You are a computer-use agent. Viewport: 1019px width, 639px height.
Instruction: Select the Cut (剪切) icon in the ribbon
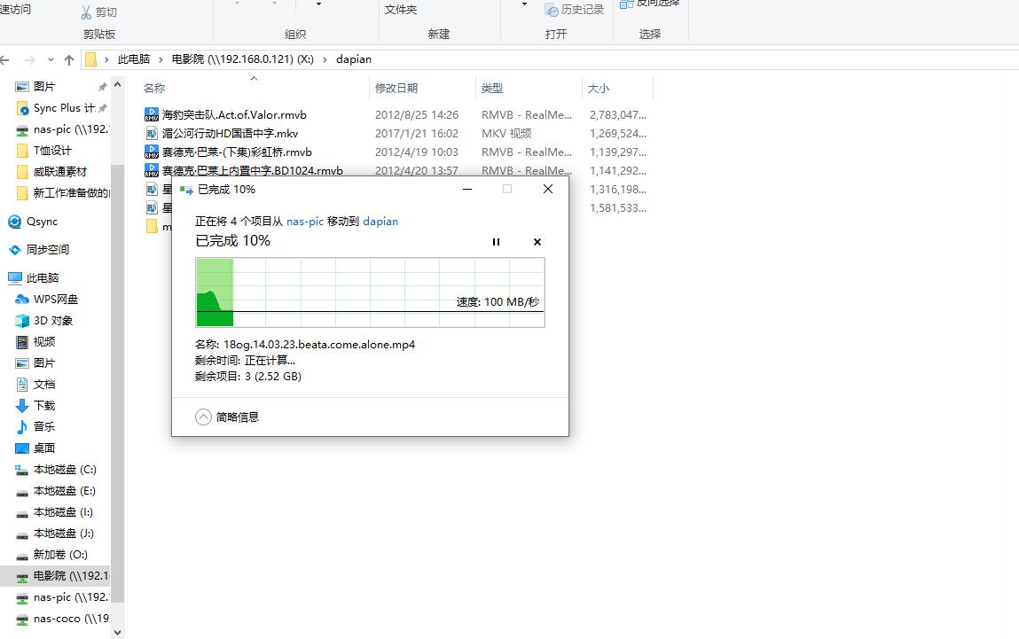click(87, 12)
